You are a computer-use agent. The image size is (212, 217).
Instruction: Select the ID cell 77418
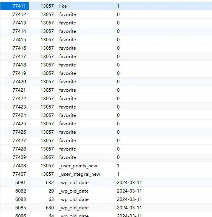15,65
